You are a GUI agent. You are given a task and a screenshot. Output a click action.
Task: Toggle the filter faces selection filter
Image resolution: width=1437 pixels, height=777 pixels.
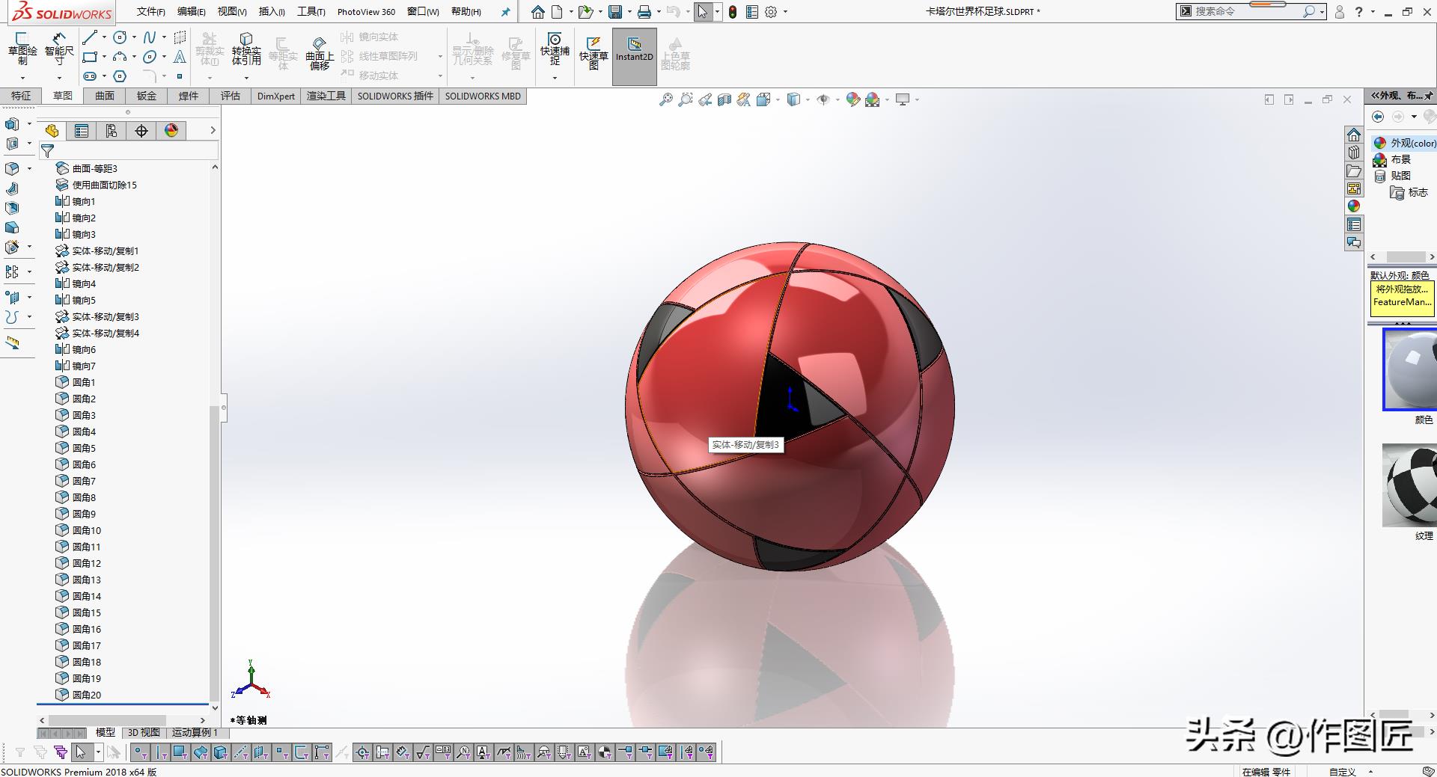pyautogui.click(x=180, y=752)
